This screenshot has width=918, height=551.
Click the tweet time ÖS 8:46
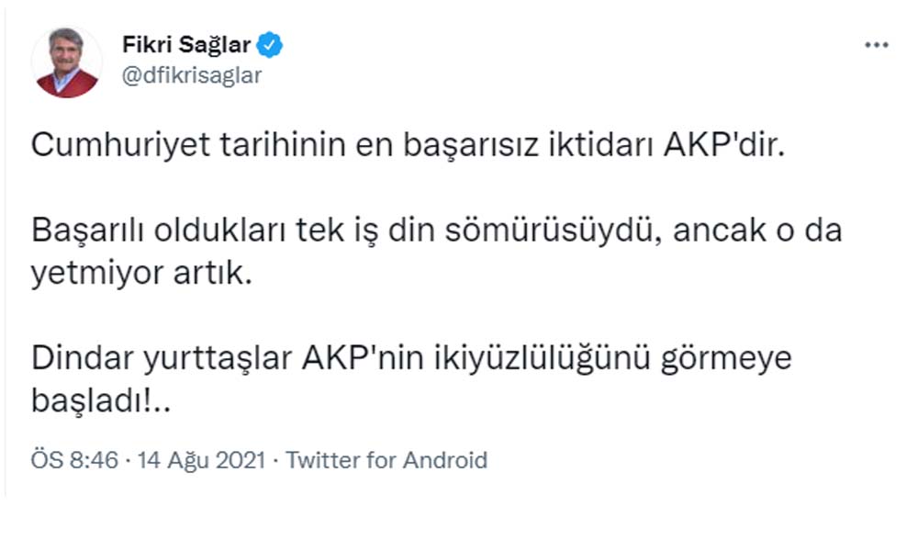(74, 459)
